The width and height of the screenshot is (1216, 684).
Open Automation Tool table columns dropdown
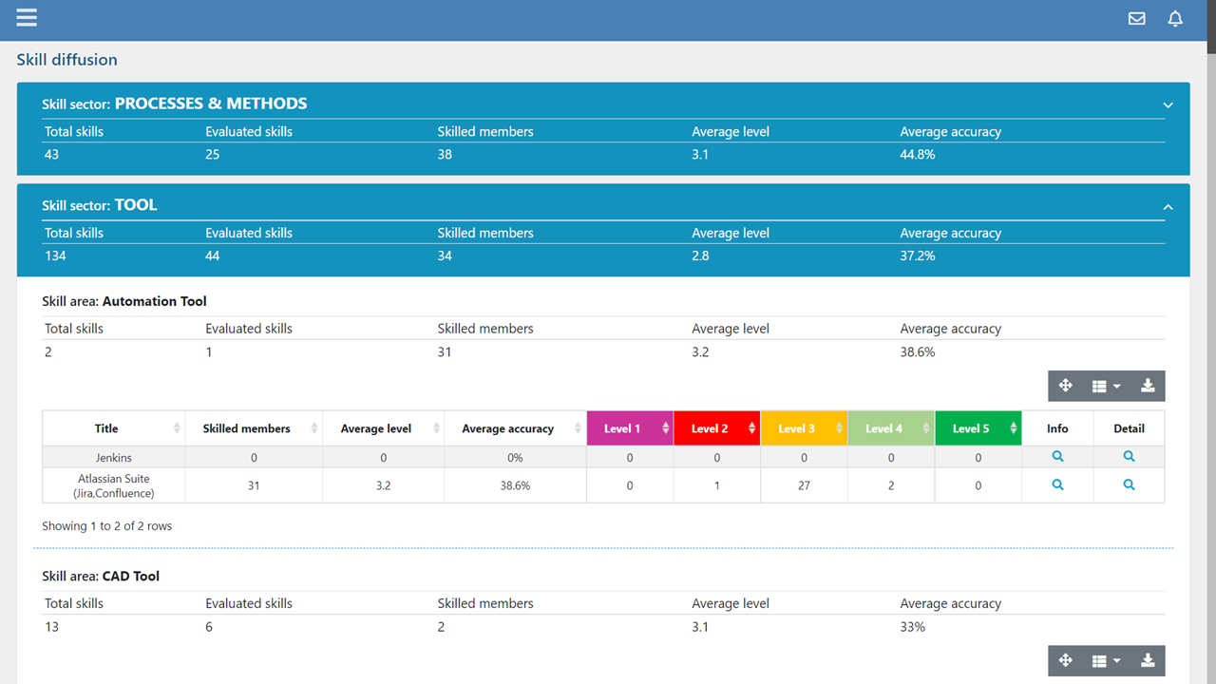tap(1106, 386)
